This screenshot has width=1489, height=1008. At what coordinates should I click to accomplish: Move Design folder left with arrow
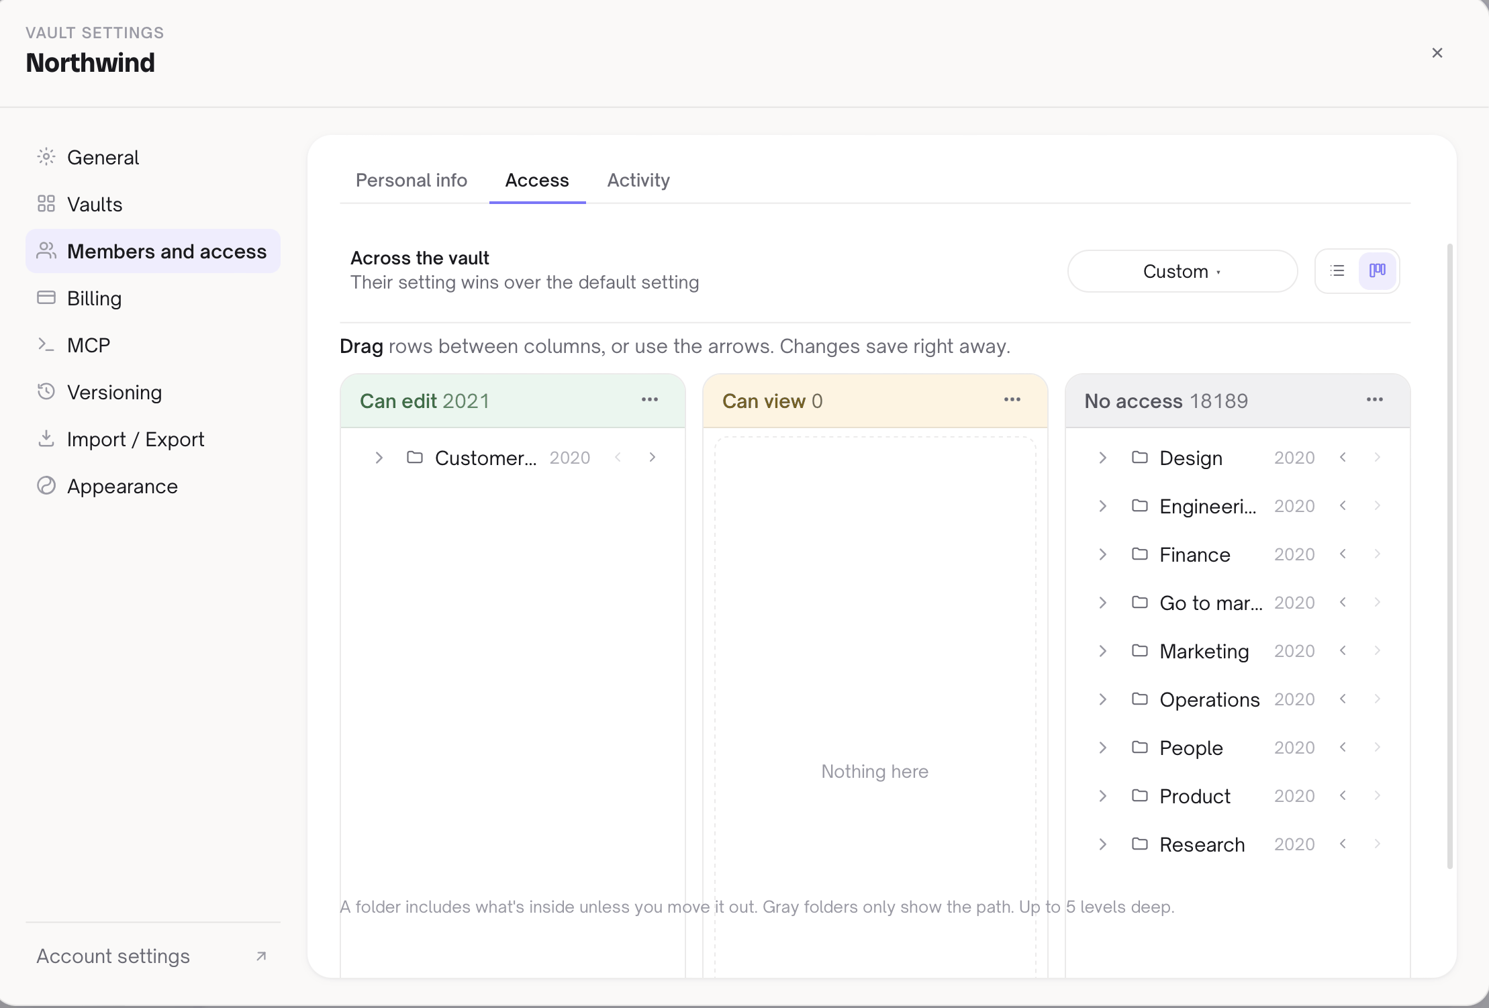coord(1343,458)
